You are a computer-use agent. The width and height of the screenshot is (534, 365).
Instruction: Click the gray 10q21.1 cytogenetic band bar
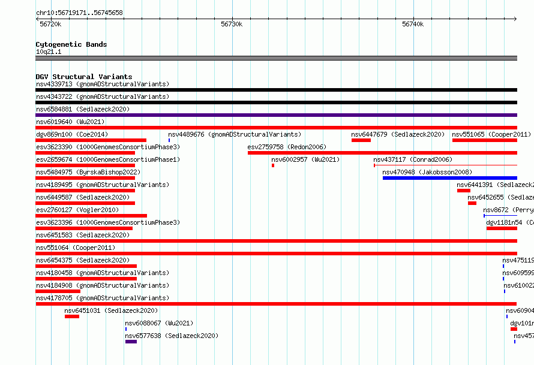coord(276,58)
